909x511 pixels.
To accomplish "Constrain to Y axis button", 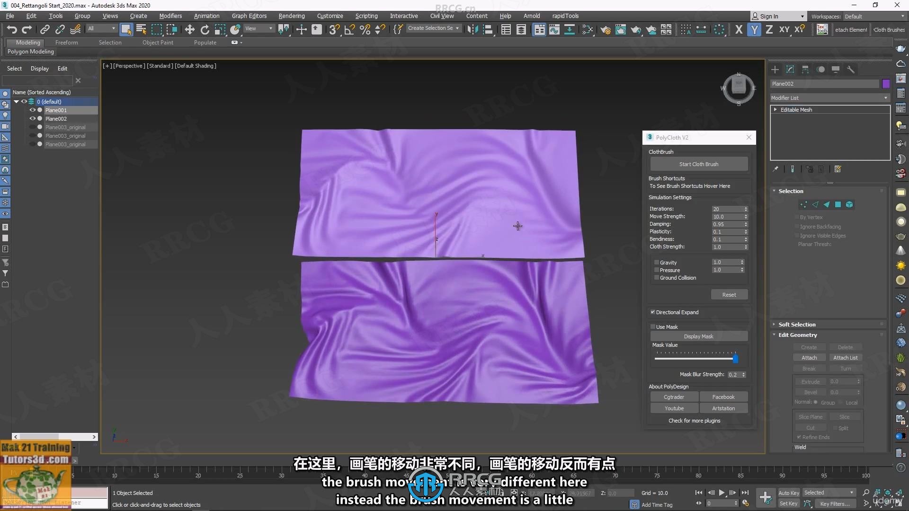I will pyautogui.click(x=754, y=29).
